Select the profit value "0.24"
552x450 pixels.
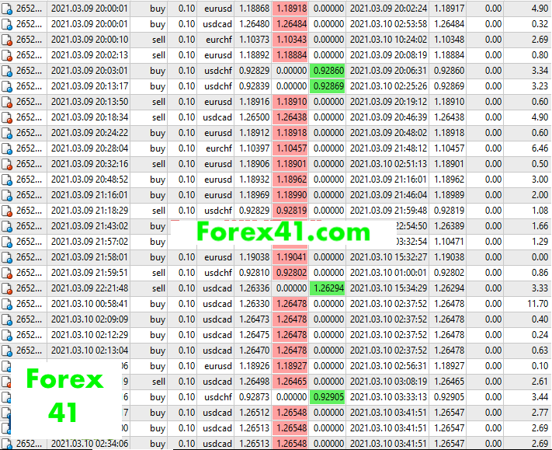pyautogui.click(x=540, y=335)
